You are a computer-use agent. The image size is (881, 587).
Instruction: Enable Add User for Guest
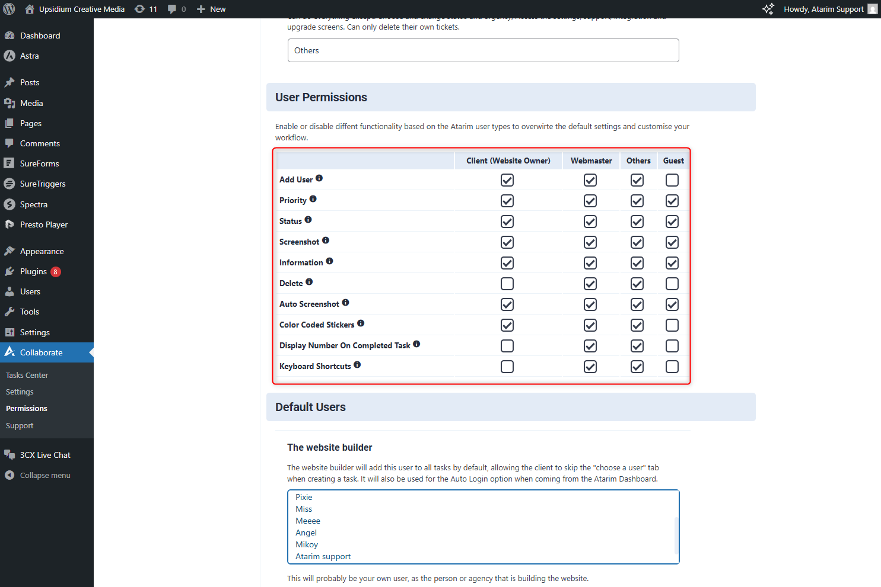[672, 180]
